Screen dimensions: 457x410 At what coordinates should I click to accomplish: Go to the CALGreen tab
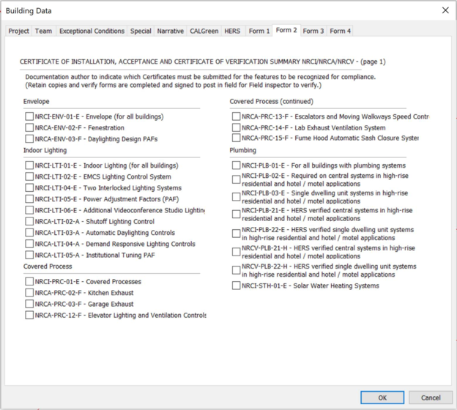tap(204, 31)
